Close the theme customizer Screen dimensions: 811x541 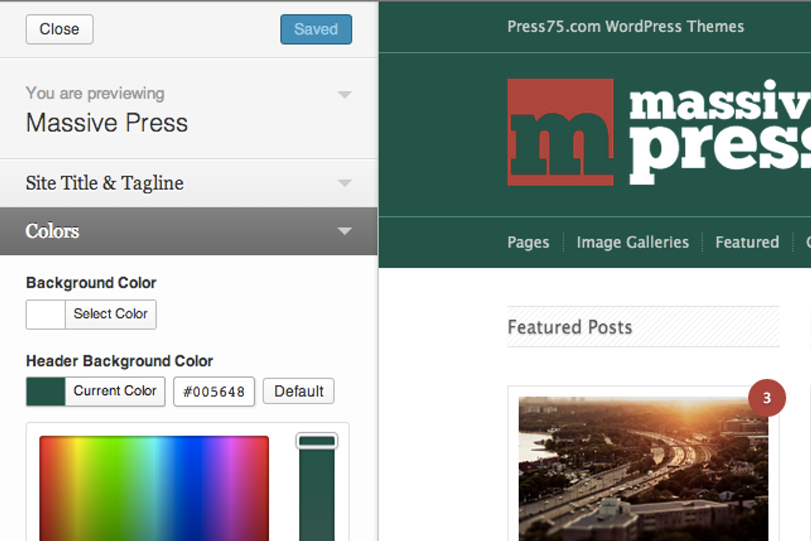pyautogui.click(x=59, y=29)
